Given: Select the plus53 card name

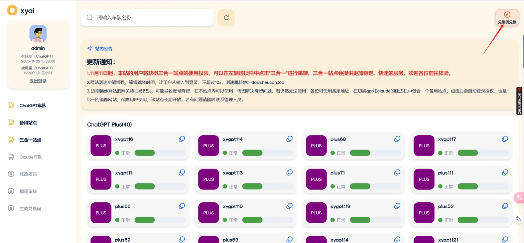Looking at the screenshot, I should (231, 240).
